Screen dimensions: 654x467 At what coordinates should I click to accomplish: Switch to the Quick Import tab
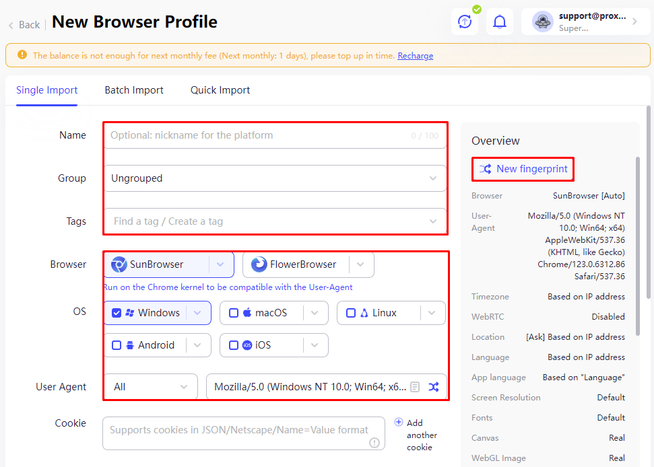220,90
